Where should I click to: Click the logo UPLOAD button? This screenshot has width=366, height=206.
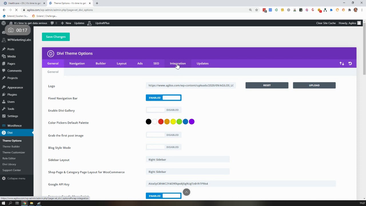[x=314, y=85]
